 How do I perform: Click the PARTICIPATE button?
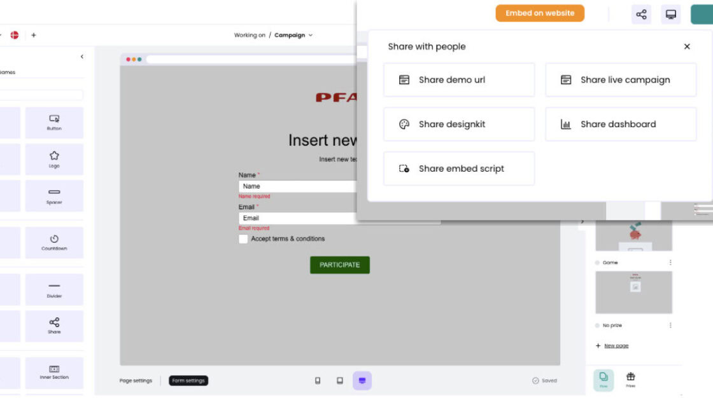[340, 265]
